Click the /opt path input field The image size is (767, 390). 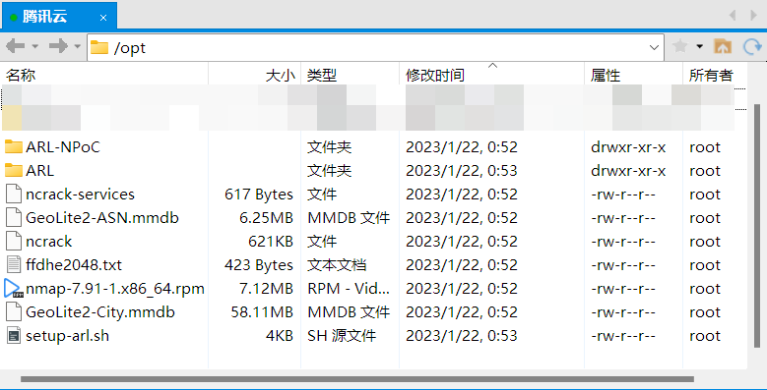tap(375, 47)
